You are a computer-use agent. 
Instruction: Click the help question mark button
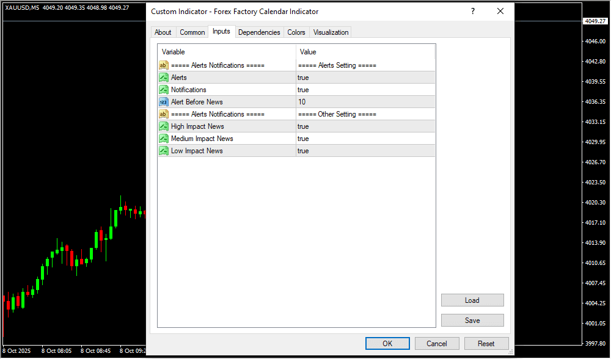click(x=472, y=12)
